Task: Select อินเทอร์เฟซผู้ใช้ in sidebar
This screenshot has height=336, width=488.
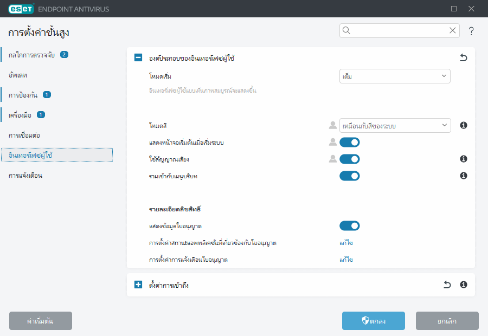Action: [57, 155]
